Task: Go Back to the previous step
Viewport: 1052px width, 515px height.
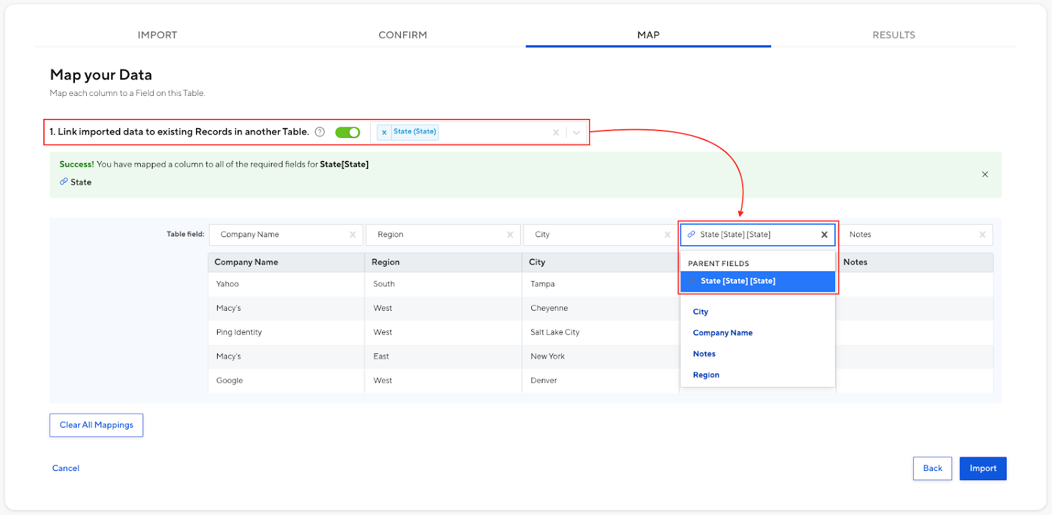Action: tap(932, 468)
